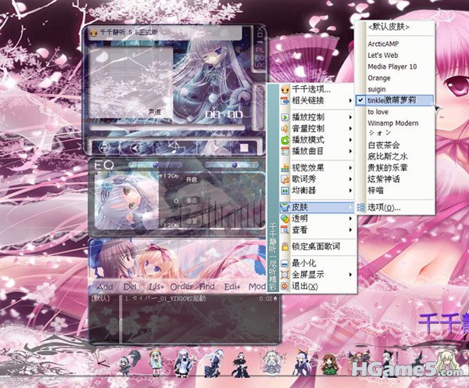Expand the 均衡器 submenu arrow
The height and width of the screenshot is (388, 469).
(350, 190)
